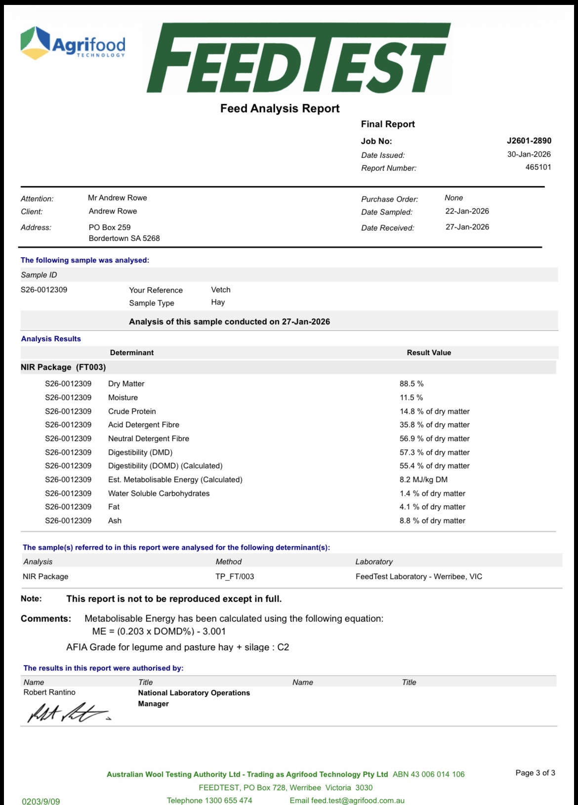Screen dimensions: 578x805
Task: Select the Sample ID S26-0012309 under Sample ID header
Action: (44, 290)
